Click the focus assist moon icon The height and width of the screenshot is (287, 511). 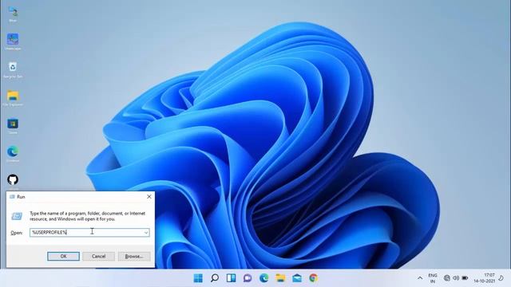pyautogui.click(x=501, y=278)
